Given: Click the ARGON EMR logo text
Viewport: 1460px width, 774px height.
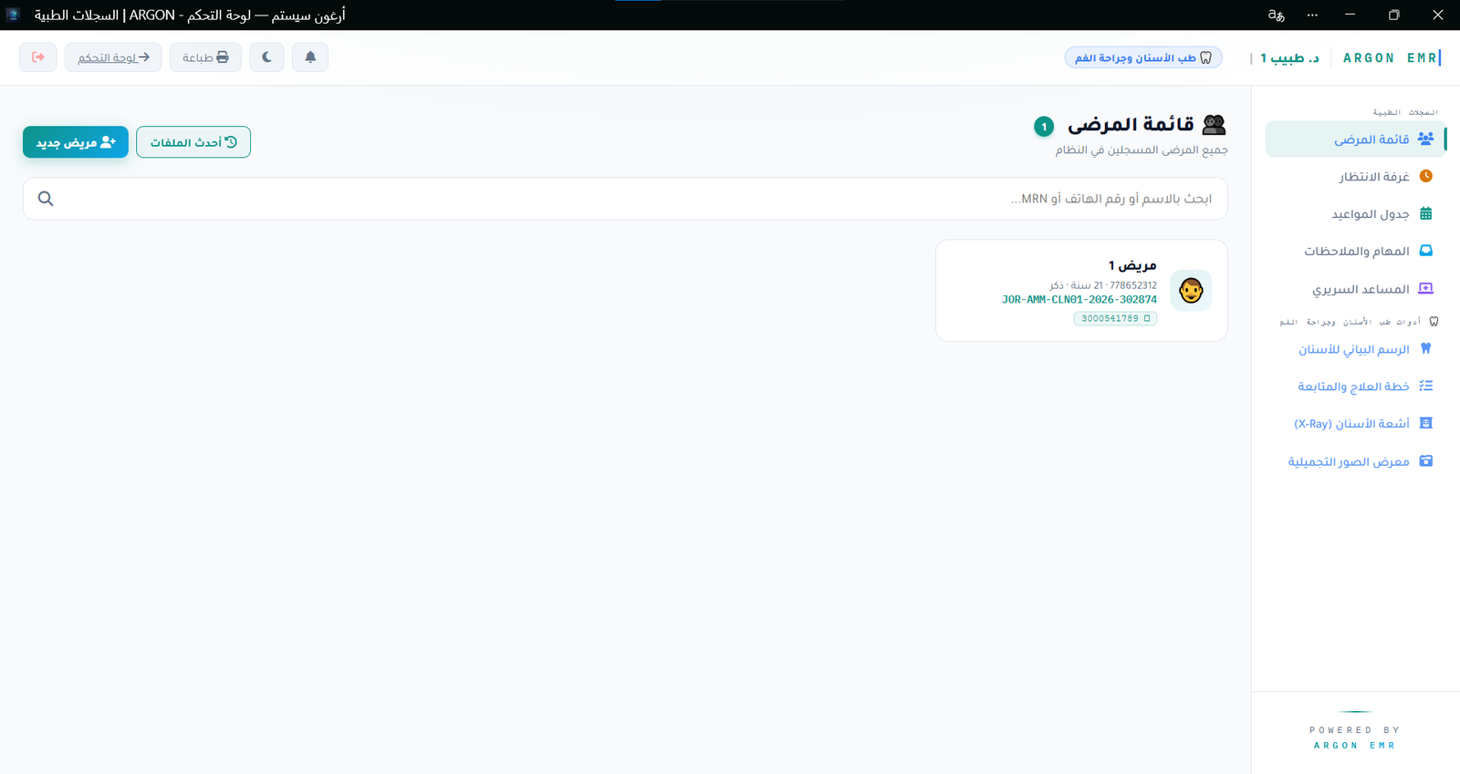Looking at the screenshot, I should [x=1391, y=57].
